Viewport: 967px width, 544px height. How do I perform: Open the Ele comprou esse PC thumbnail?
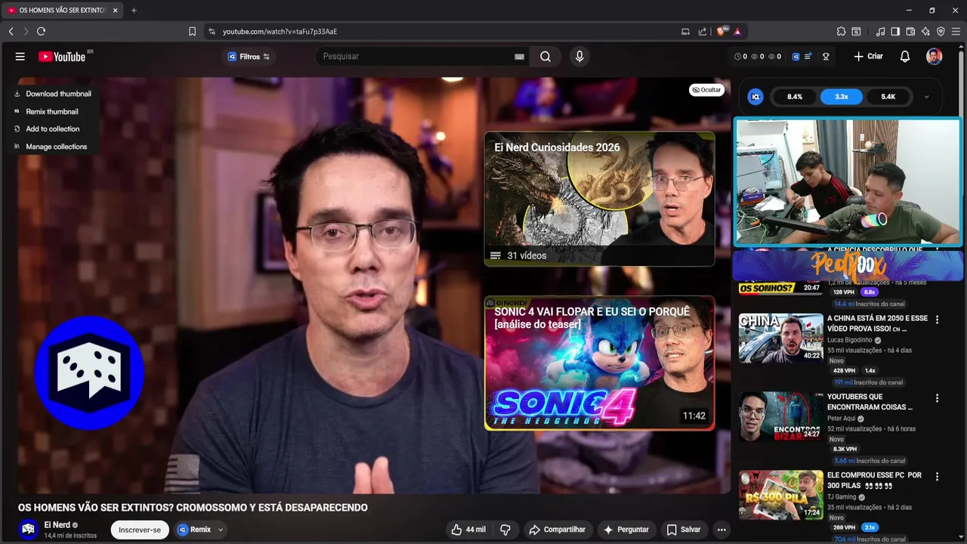pos(780,495)
